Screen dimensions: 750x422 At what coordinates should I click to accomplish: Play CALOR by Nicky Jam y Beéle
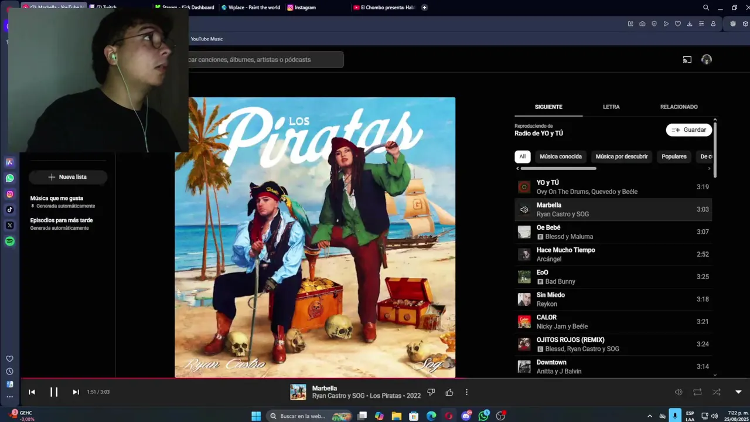pyautogui.click(x=613, y=322)
